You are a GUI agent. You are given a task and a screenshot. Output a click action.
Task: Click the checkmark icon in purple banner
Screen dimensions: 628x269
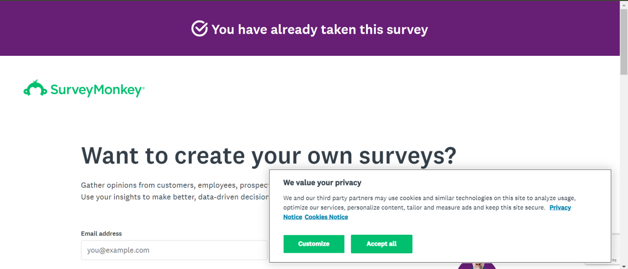(x=199, y=29)
